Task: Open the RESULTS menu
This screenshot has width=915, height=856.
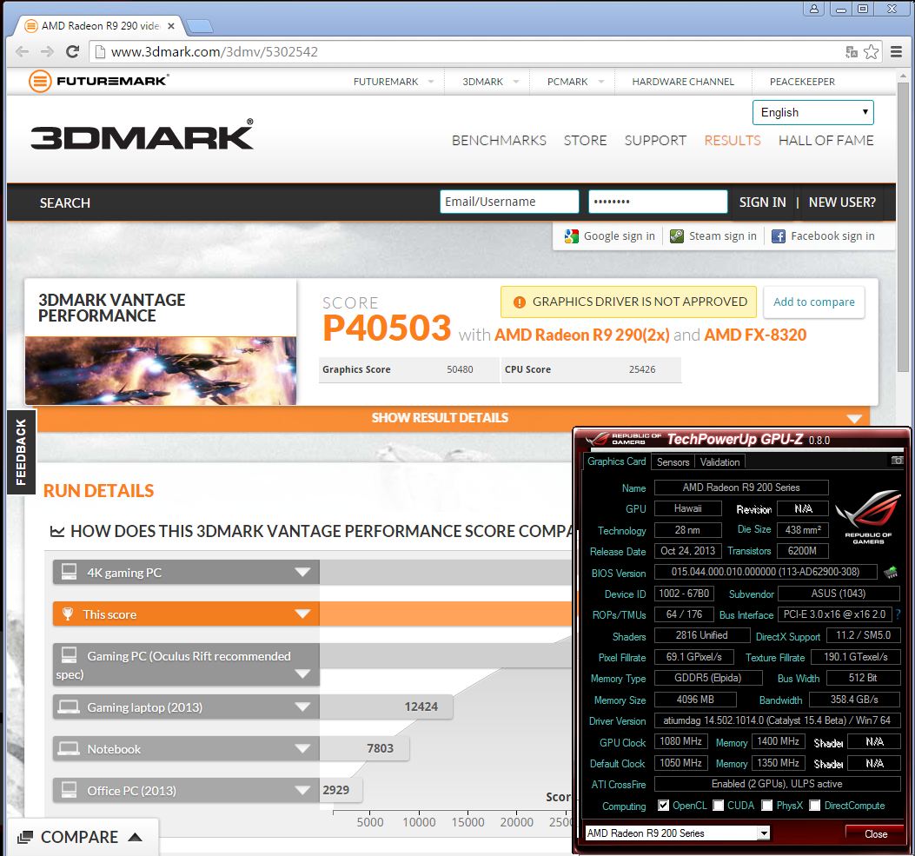Action: pyautogui.click(x=733, y=141)
